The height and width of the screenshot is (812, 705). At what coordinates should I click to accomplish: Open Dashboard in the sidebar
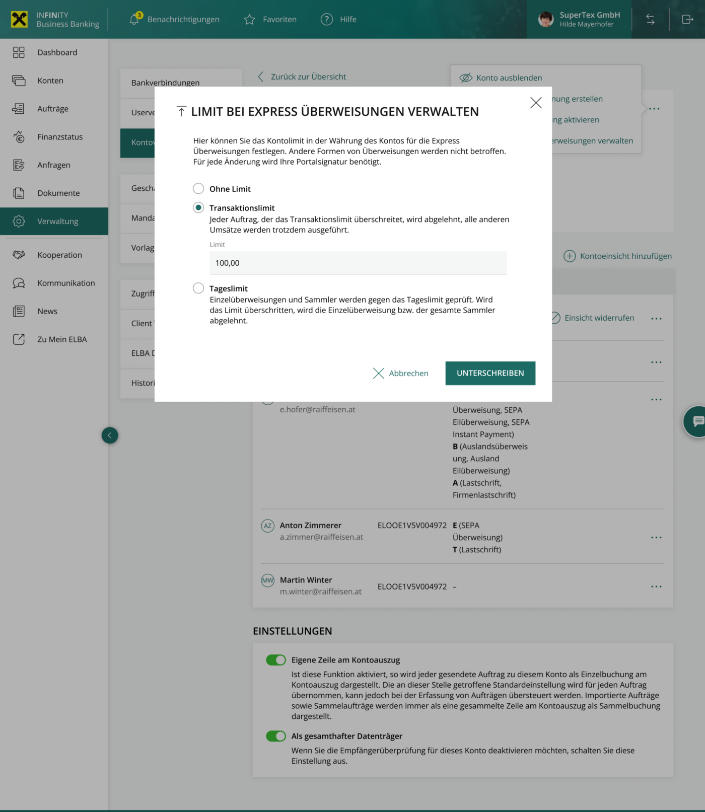click(x=57, y=52)
